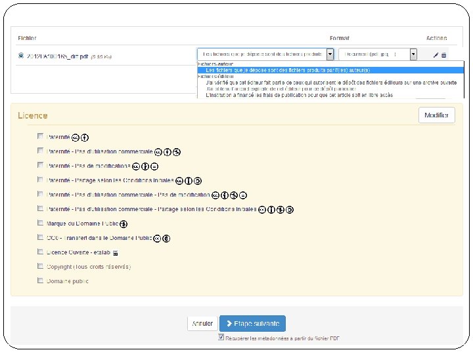473x354 pixels.
Task: Check 'Pas d'utilisation commerciale - Partage selon' checkbox
Action: coord(40,208)
